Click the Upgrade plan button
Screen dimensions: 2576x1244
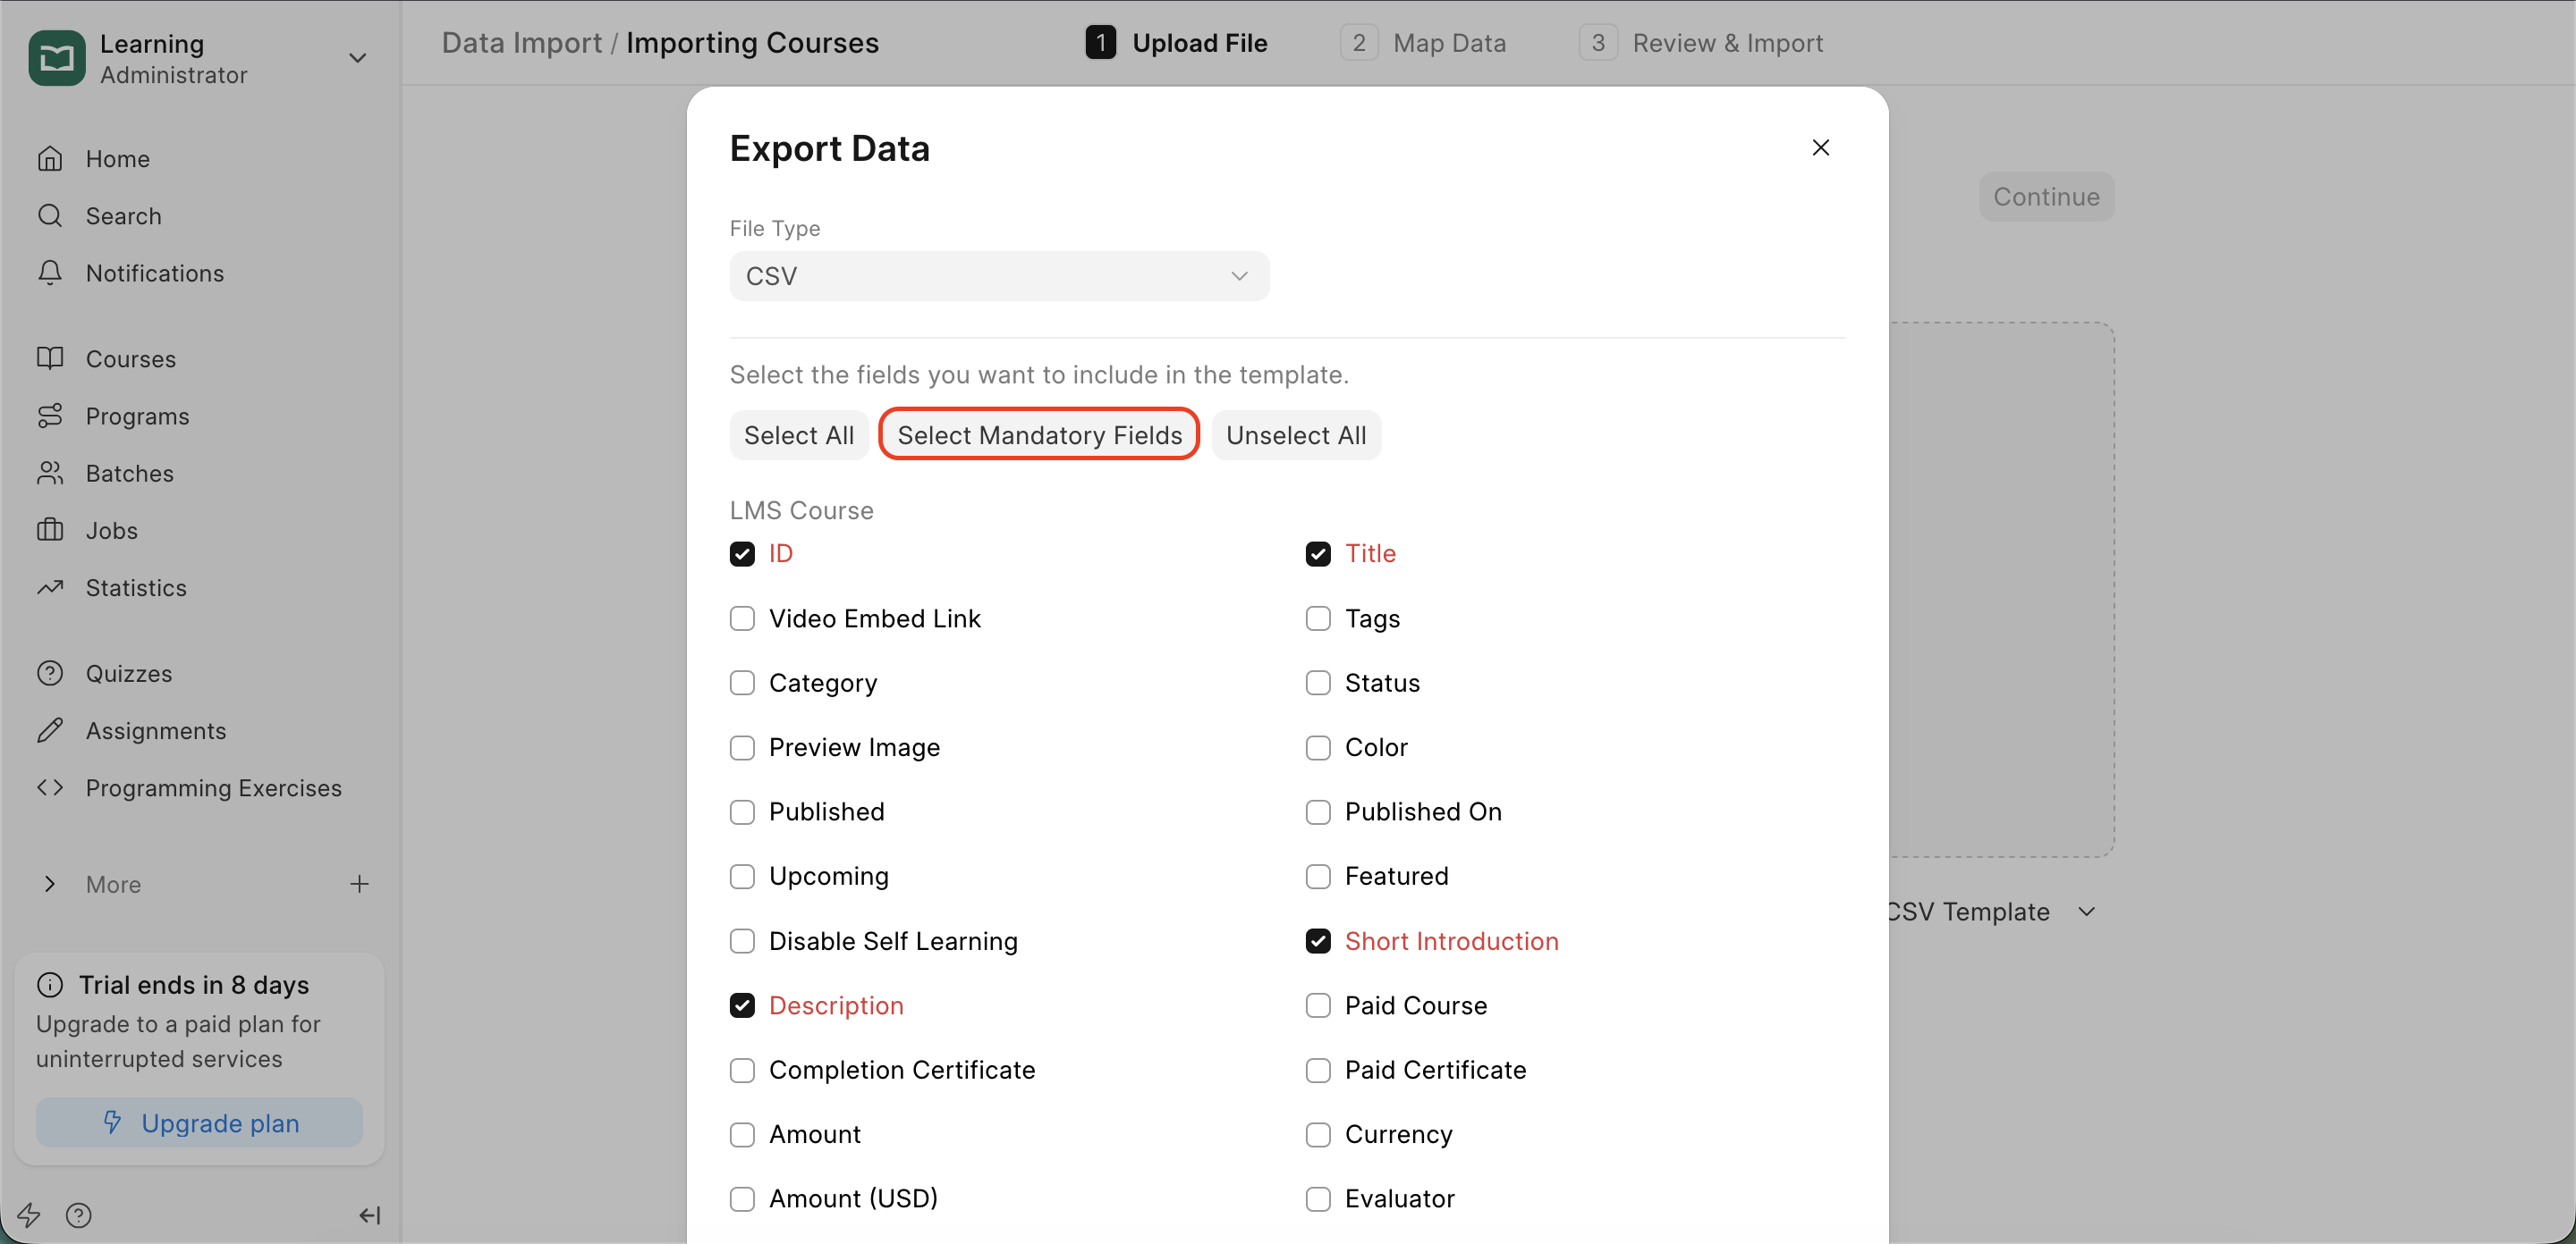199,1123
